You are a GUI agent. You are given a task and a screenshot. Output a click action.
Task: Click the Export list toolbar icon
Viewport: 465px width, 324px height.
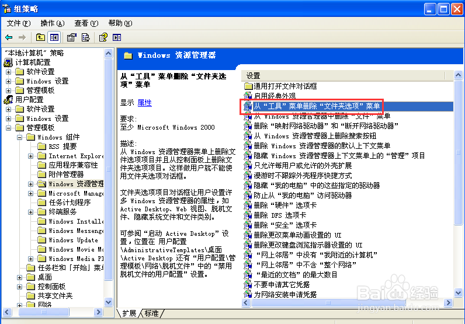(86, 37)
